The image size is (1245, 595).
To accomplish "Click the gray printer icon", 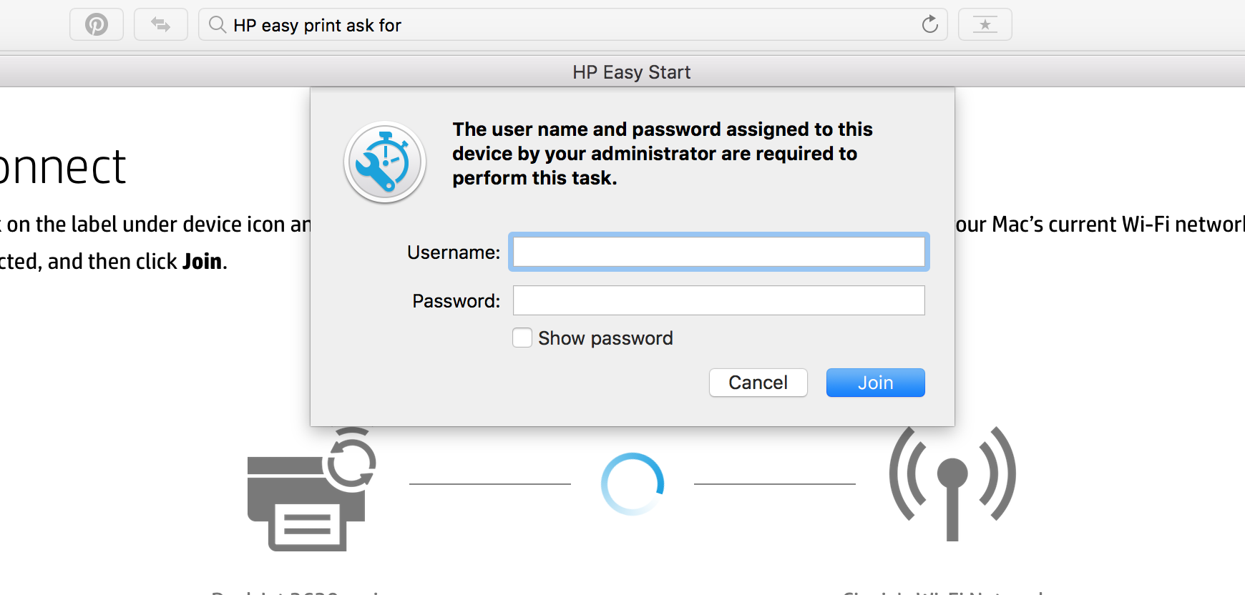I will (309, 492).
